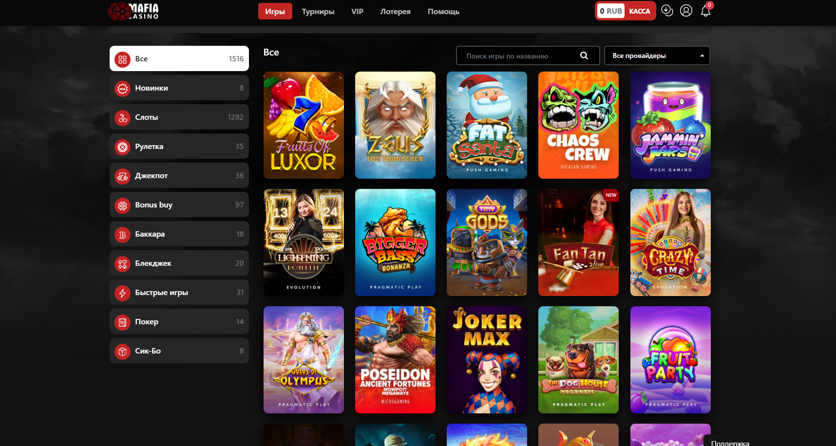Click the КАССА button
The height and width of the screenshot is (446, 836).
(x=639, y=11)
